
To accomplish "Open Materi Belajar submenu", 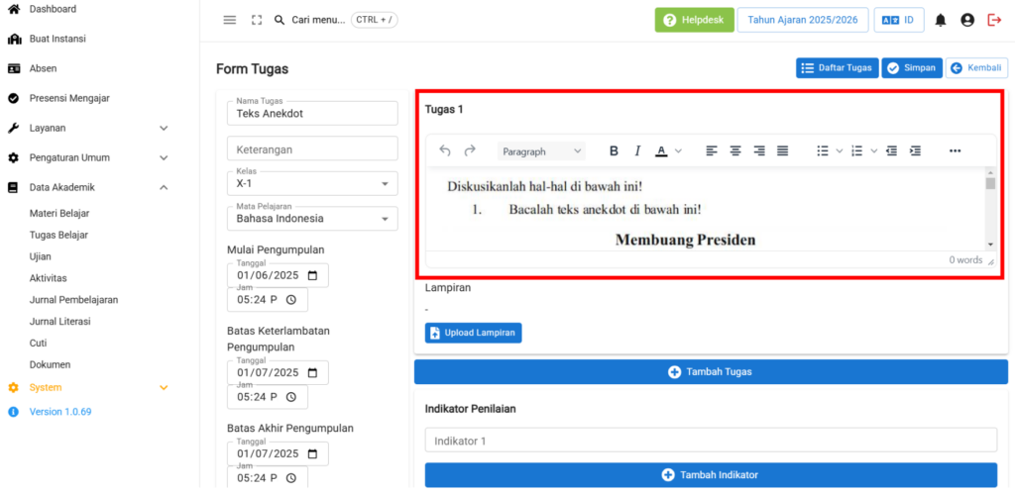I will point(59,213).
